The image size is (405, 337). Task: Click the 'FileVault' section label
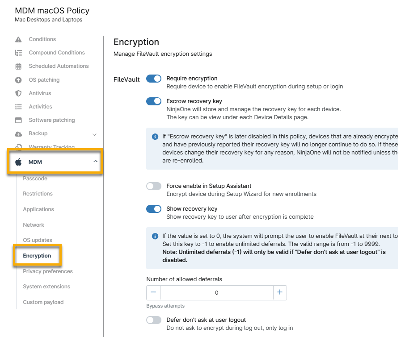coord(127,79)
